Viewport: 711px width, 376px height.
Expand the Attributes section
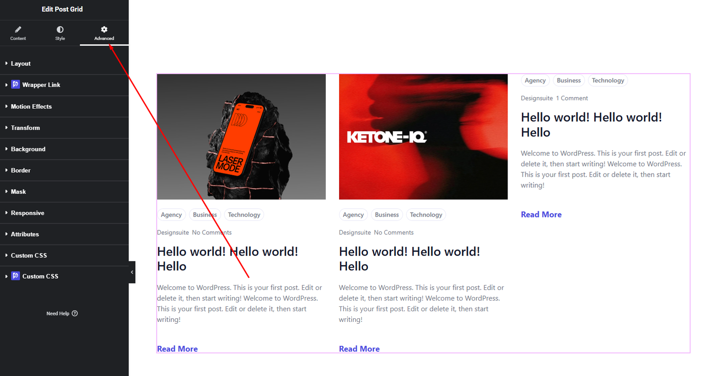(25, 234)
